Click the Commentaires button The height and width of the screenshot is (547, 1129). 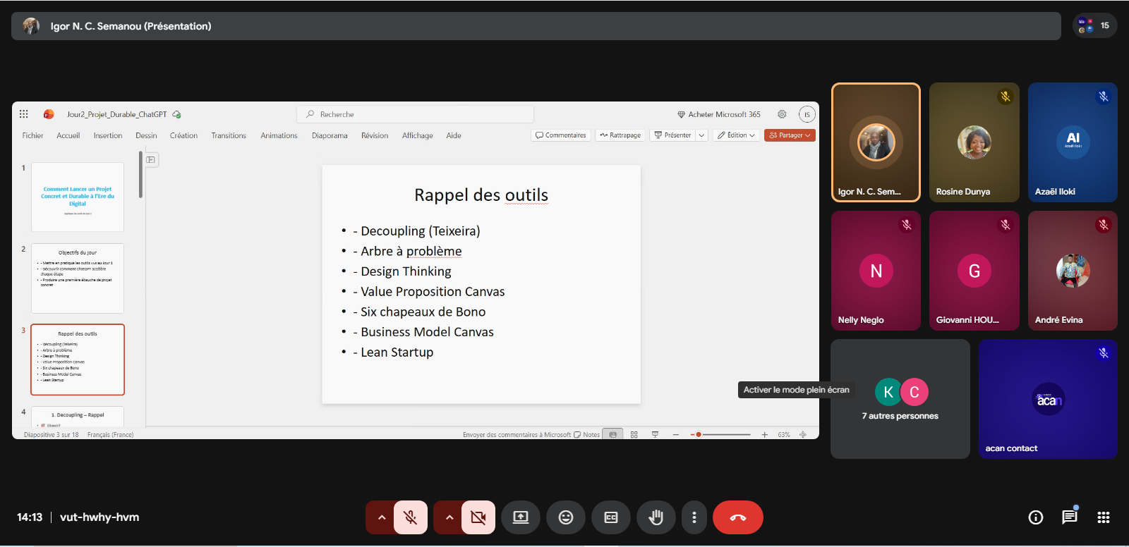[561, 135]
